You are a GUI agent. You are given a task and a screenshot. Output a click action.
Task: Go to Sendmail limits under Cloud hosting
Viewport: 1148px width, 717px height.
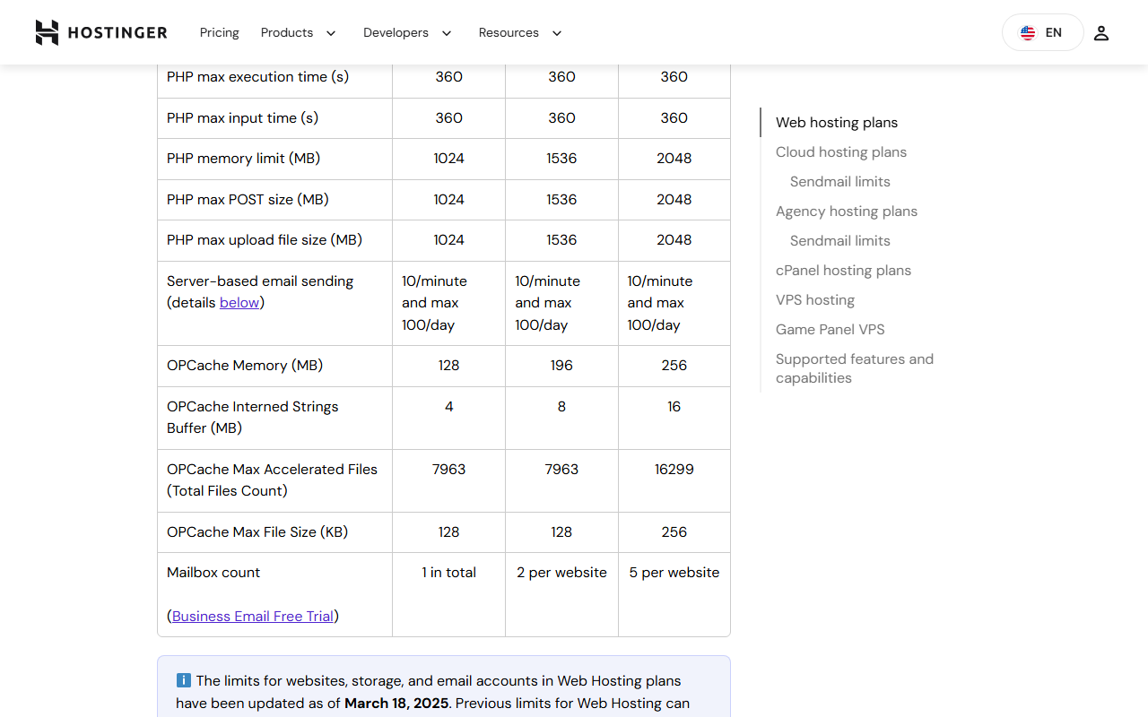[840, 182]
